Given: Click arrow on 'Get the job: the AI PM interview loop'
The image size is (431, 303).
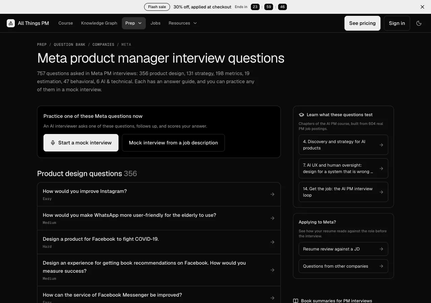Looking at the screenshot, I should coord(381,192).
